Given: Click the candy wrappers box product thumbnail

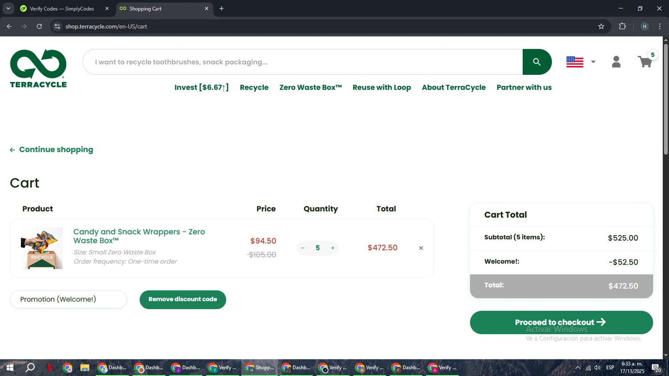Looking at the screenshot, I should click(x=42, y=248).
